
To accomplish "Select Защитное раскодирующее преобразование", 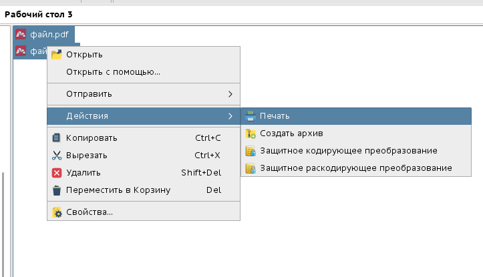I will tap(355, 168).
